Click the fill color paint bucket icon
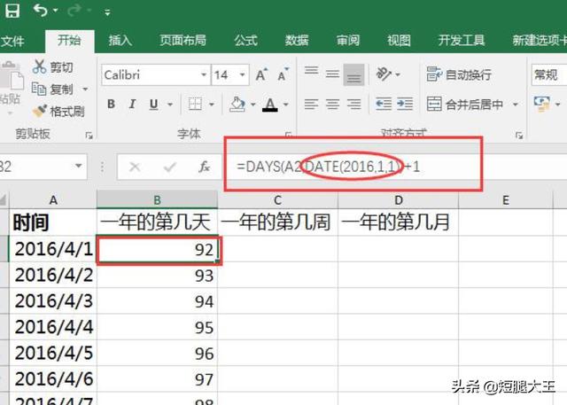This screenshot has width=567, height=405. tap(237, 105)
